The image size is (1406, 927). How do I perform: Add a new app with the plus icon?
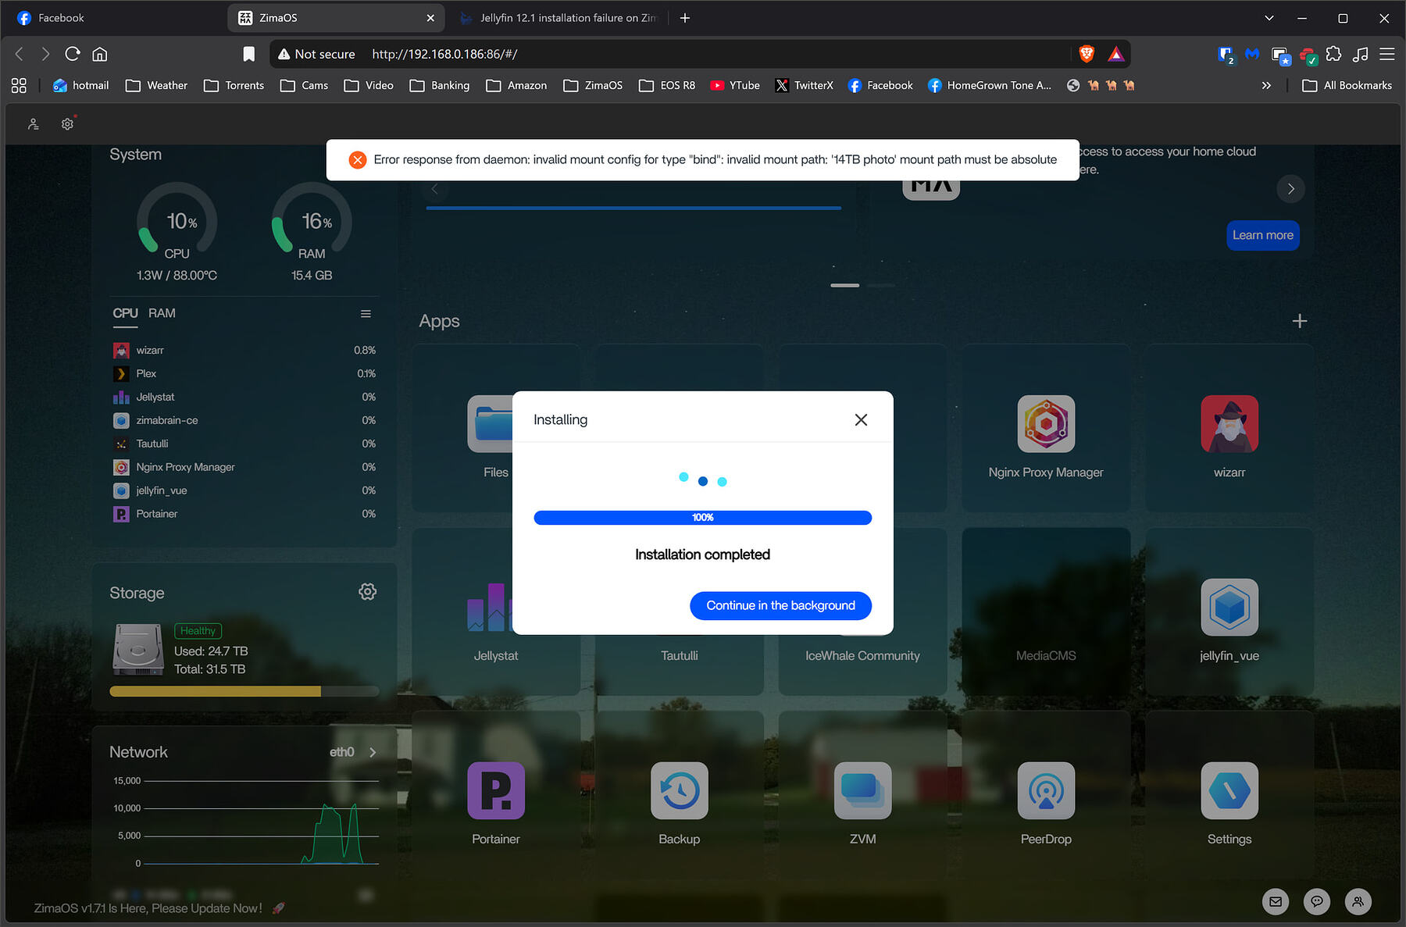pyautogui.click(x=1299, y=321)
